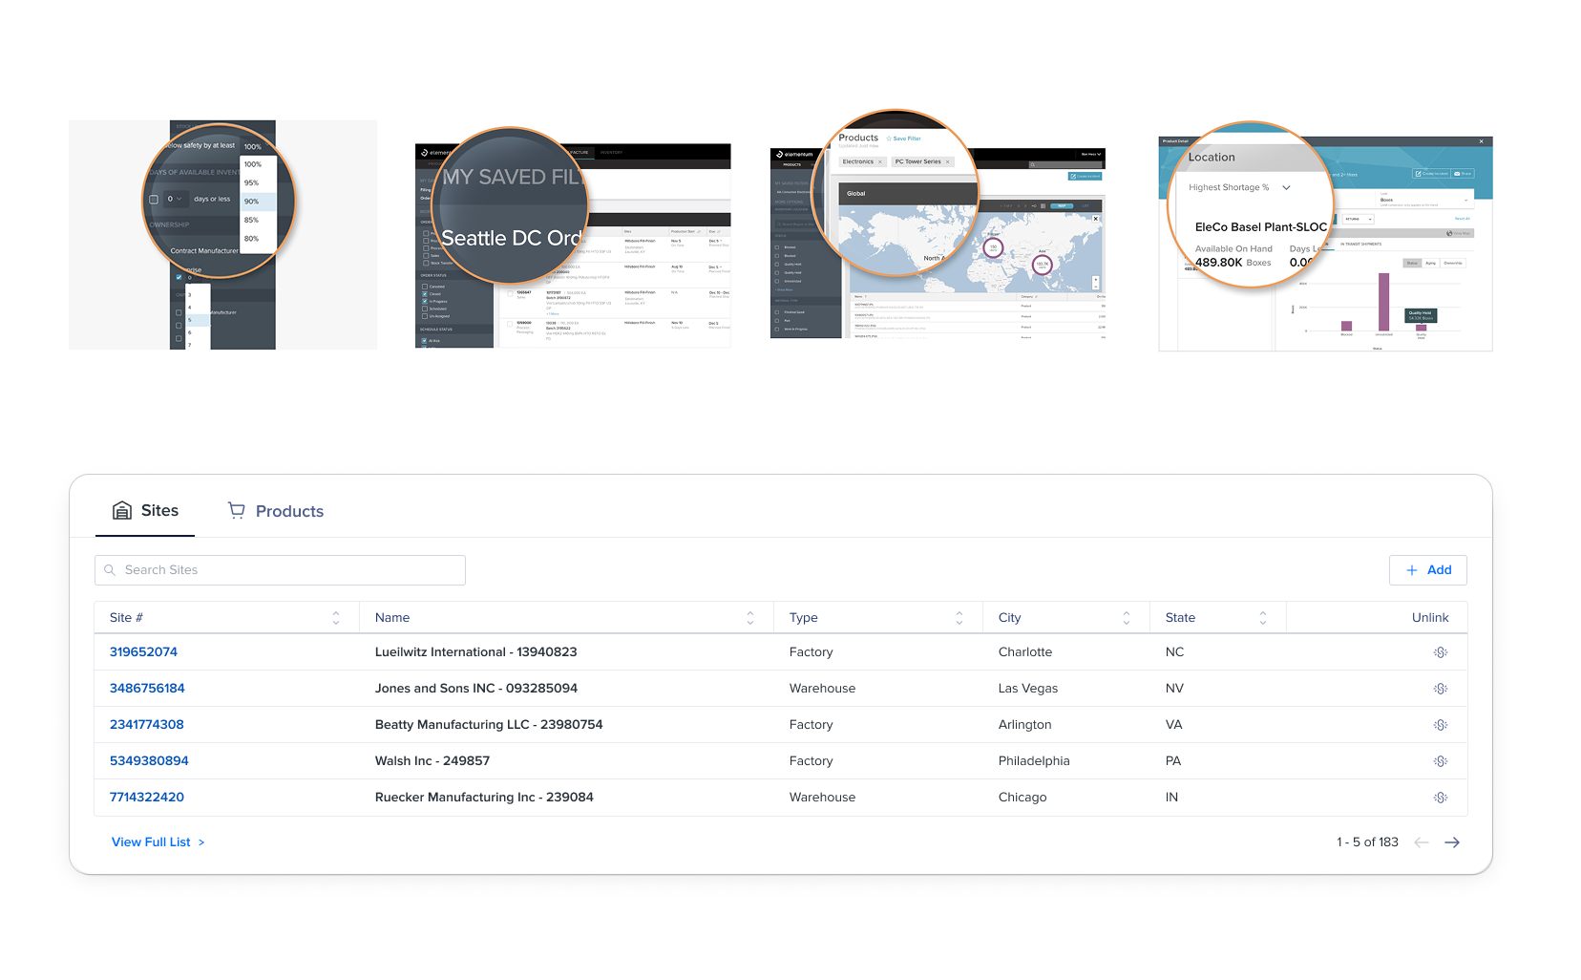
Task: Open site link 319652074
Action: (x=143, y=652)
